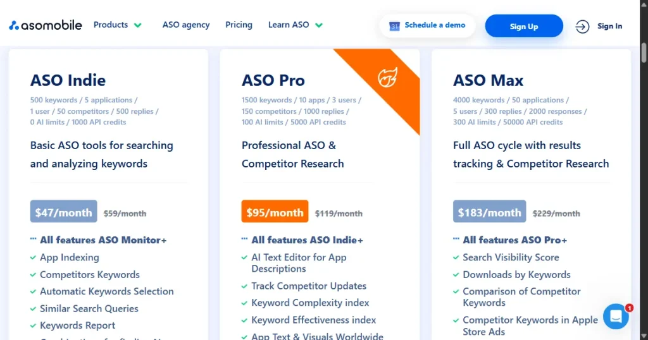Click All features ASO Indie+ heading

point(307,240)
